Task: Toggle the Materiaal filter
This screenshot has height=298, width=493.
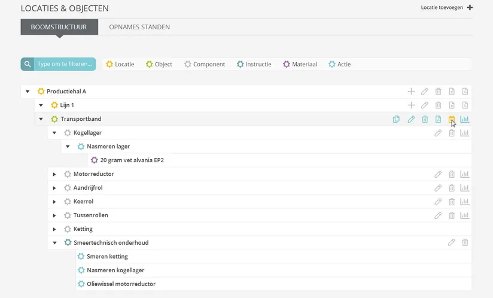Action: (300, 64)
